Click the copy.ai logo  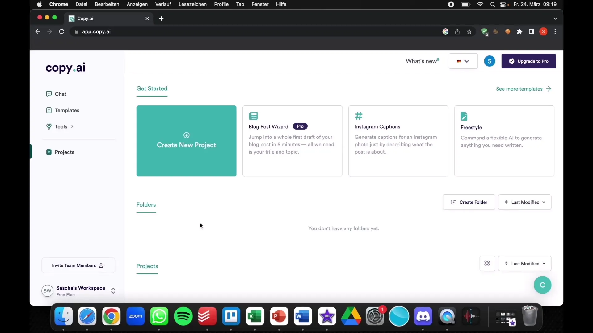coord(65,68)
